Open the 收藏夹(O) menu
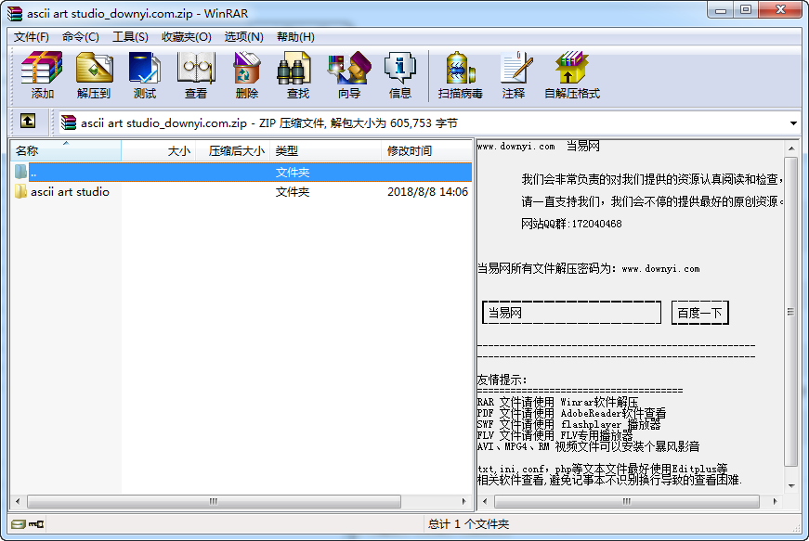The image size is (809, 541). pos(186,37)
